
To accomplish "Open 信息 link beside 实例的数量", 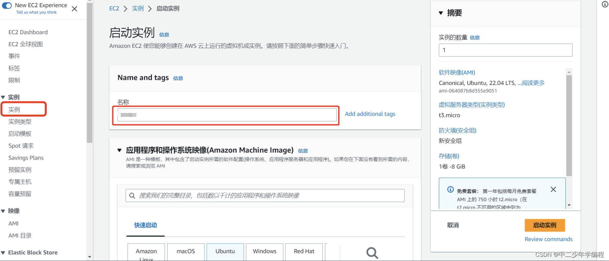I will click(x=475, y=38).
